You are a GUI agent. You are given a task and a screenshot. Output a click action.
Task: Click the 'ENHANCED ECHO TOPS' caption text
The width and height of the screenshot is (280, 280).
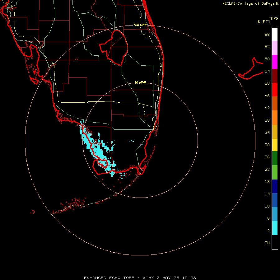click(109, 278)
